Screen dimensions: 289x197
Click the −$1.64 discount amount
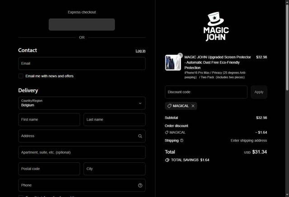coord(261,132)
